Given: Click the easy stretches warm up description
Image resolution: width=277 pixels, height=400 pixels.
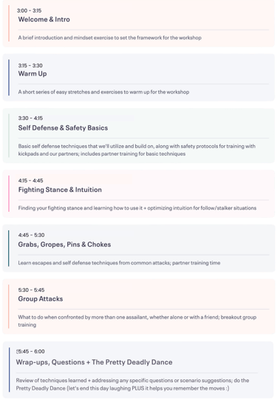Looking at the screenshot, I should 103,92.
